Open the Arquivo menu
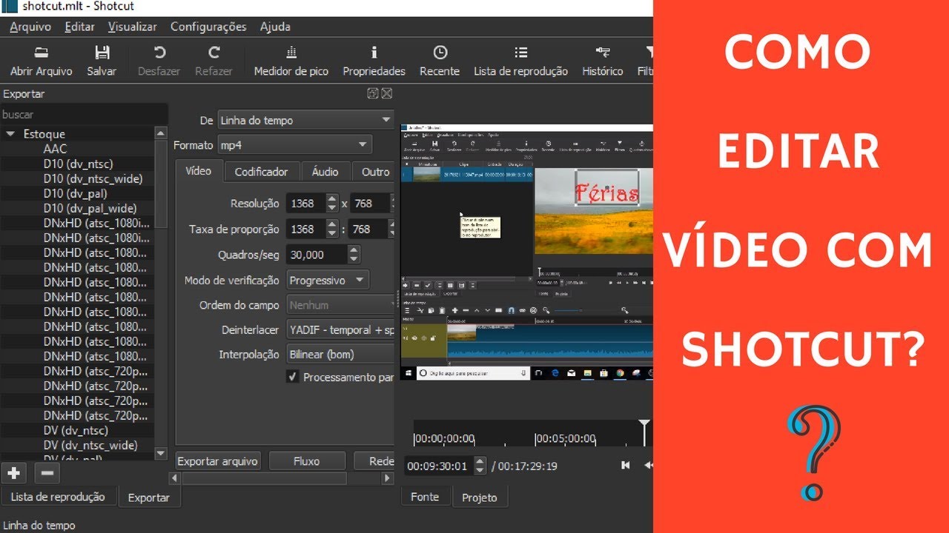Screen dimensions: 949x533 [30, 27]
